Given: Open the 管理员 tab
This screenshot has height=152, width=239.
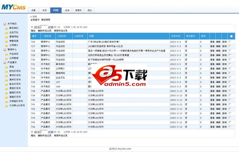Looking at the screenshot, I should [x=78, y=10].
